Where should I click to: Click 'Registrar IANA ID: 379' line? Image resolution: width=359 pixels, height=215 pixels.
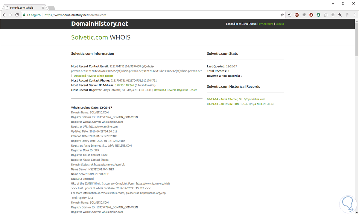[x=85, y=150]
